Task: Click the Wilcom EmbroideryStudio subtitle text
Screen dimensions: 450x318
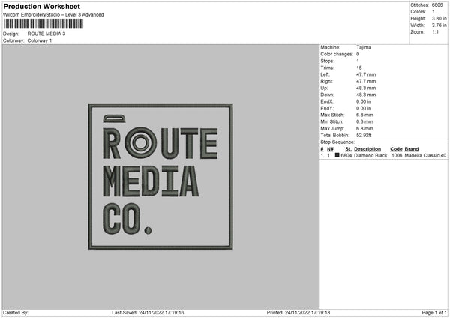Action: 53,15
